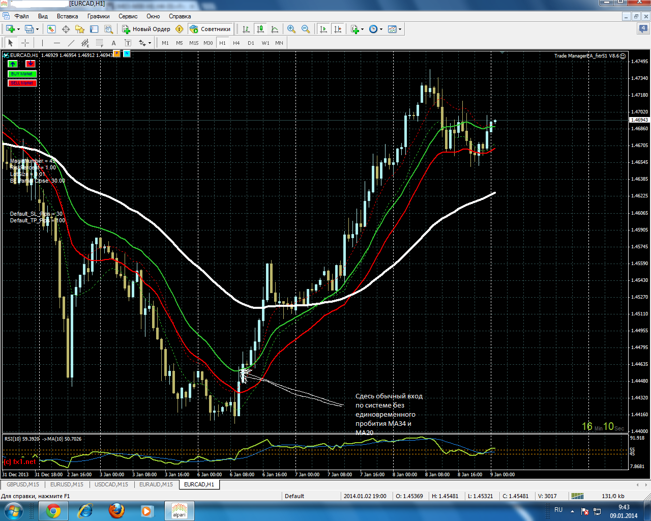The image size is (651, 521).
Task: Click the connection status bars indicator
Action: coord(577,496)
